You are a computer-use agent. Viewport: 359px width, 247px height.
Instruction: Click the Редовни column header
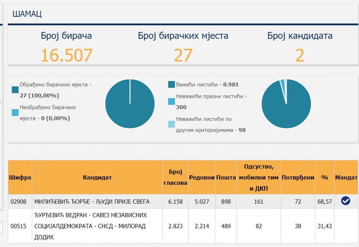click(201, 178)
